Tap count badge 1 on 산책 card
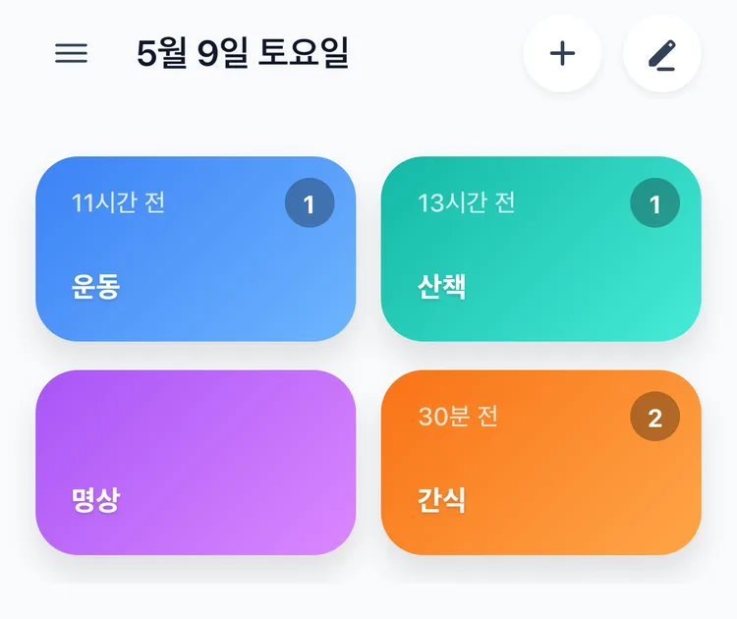Image resolution: width=737 pixels, height=619 pixels. 654,203
